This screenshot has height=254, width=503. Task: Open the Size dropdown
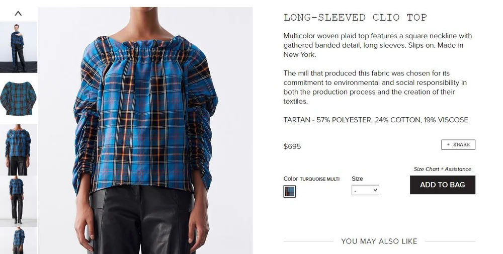(365, 190)
